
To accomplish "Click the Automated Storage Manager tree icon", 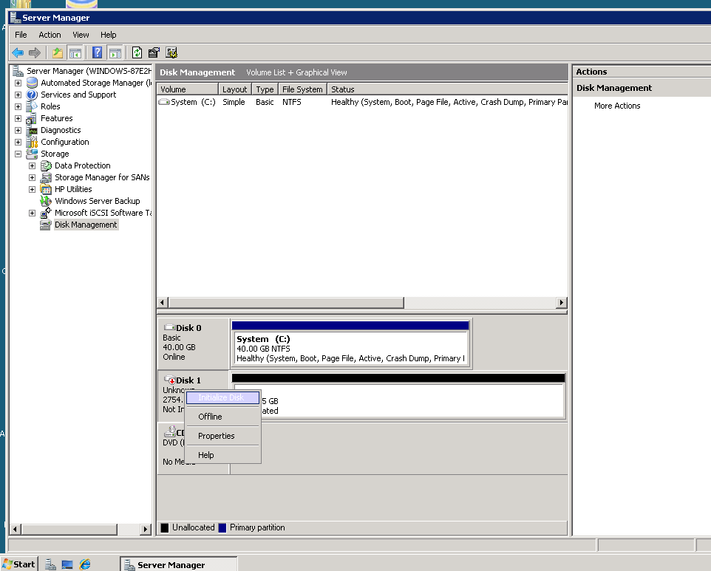I will pyautogui.click(x=33, y=83).
